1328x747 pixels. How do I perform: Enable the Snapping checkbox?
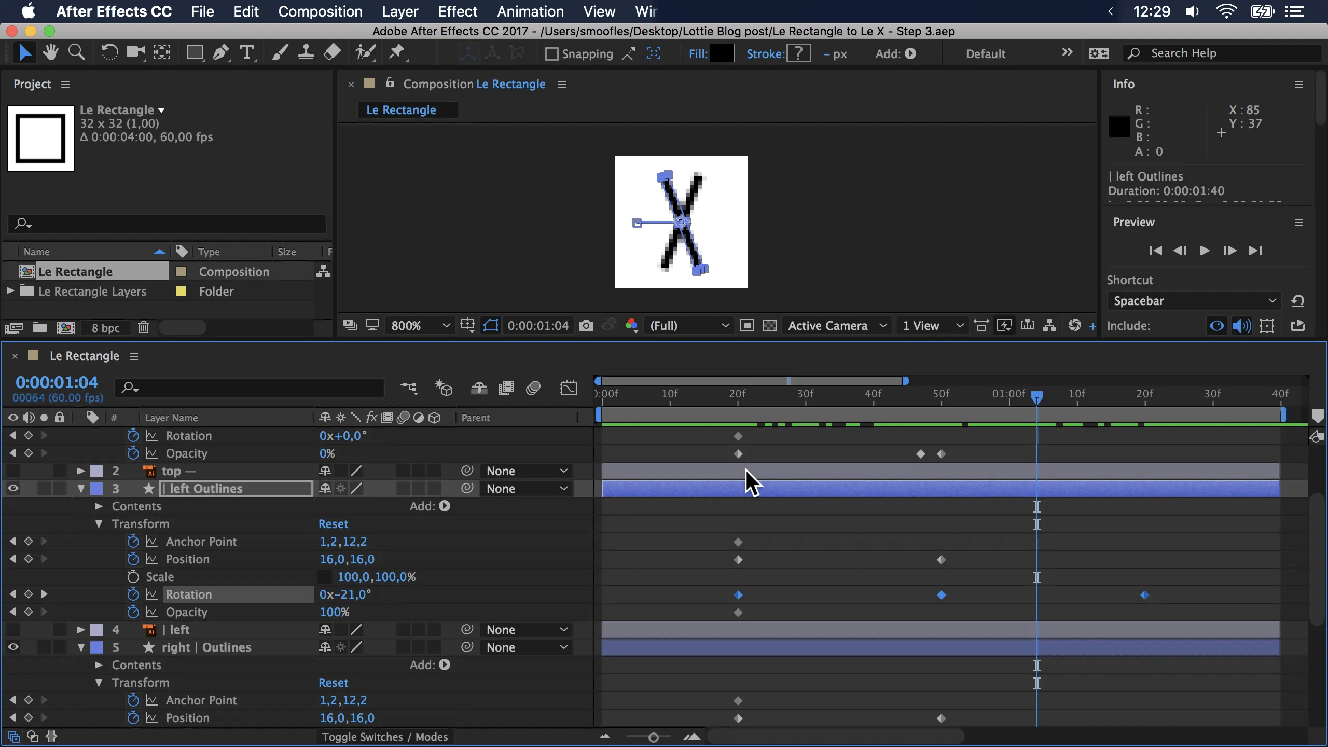tap(551, 54)
